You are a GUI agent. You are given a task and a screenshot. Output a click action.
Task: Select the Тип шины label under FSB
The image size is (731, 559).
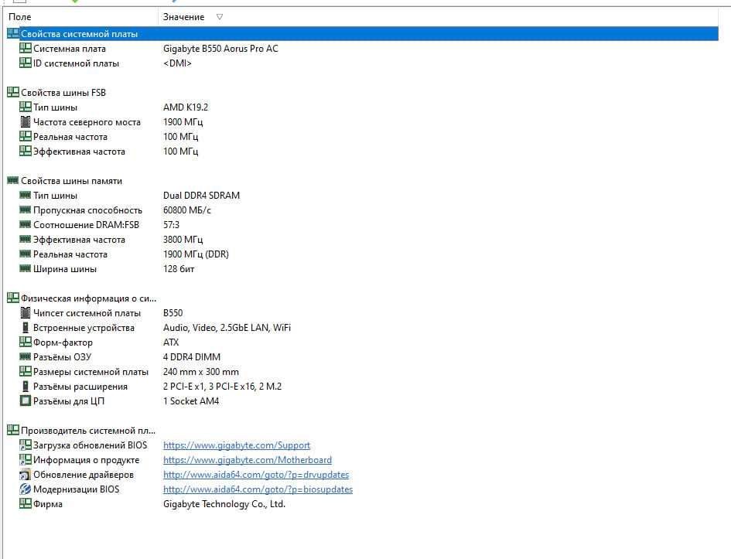(55, 107)
